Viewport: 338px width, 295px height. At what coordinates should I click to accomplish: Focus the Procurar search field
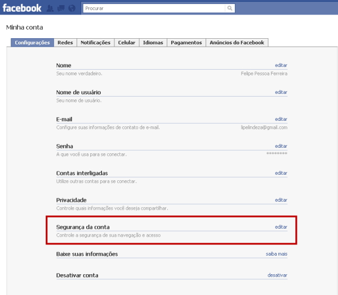pyautogui.click(x=154, y=8)
